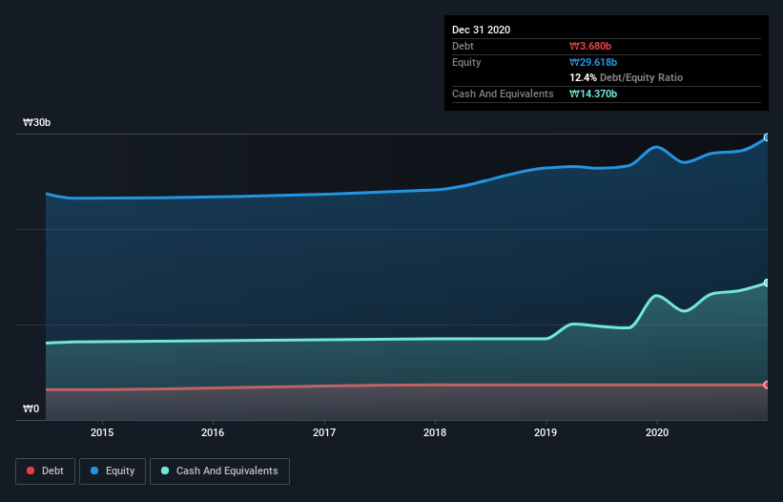Select the Debt end data point marker
Screen dimensions: 783x502
767,385
